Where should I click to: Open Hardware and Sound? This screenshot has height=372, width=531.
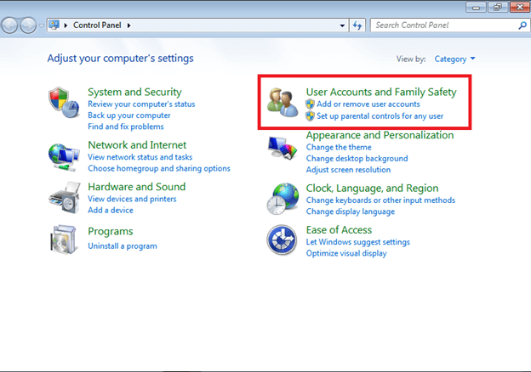click(136, 187)
